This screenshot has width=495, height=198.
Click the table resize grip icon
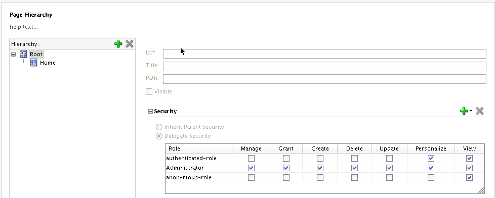(481, 190)
